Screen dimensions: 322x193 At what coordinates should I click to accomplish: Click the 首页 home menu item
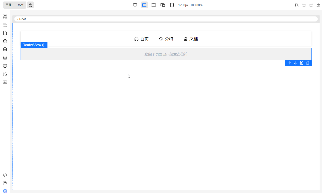[141, 39]
